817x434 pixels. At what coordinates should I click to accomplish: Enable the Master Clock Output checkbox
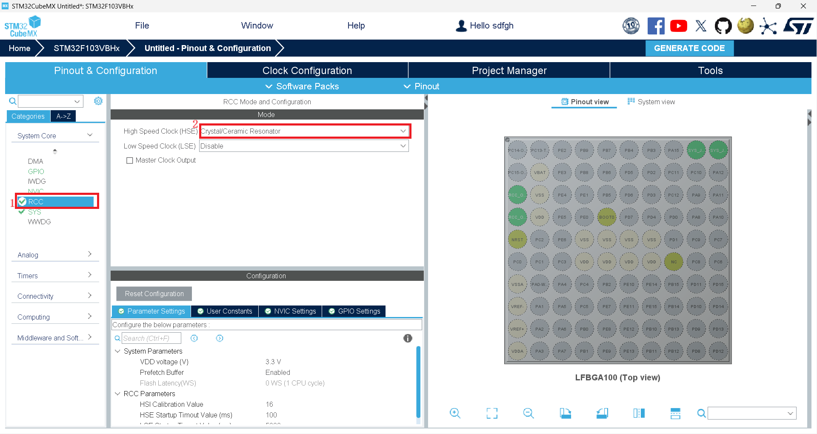click(130, 160)
